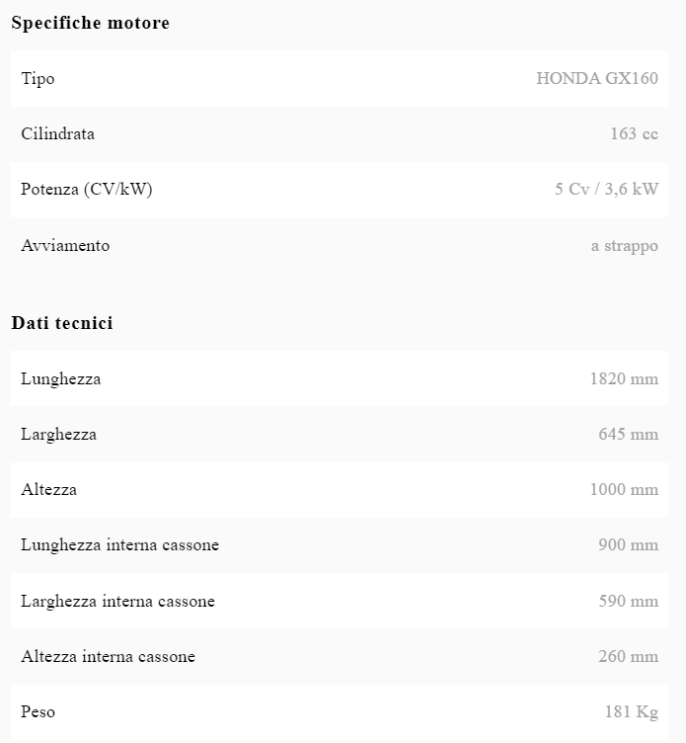Select the Larghezza row label
686x743 pixels.
59,435
